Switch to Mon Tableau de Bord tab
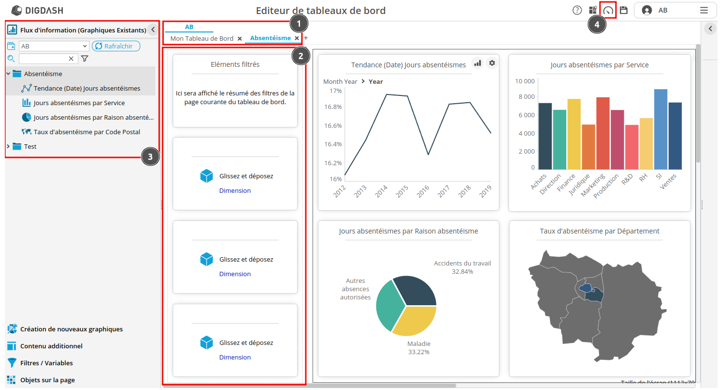 202,38
